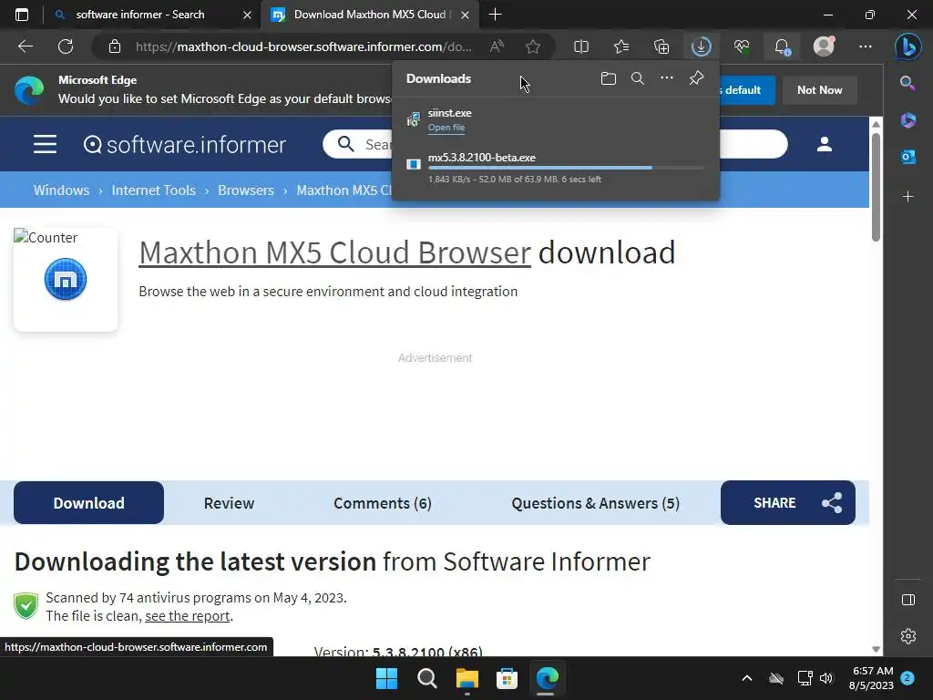Open File Explorer from taskbar

[467, 678]
